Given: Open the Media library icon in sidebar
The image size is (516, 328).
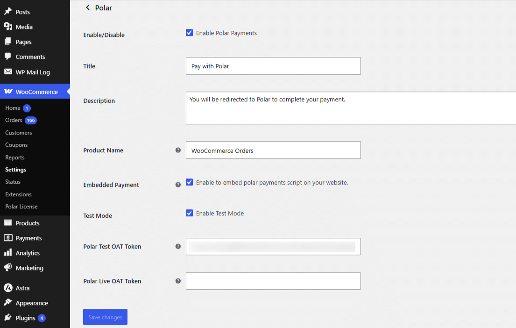Looking at the screenshot, I should point(8,26).
